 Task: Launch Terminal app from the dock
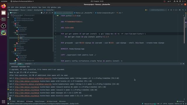[x=4, y=19]
